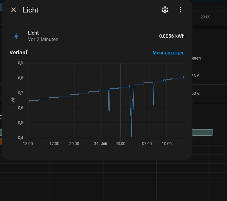Click the "Verlauf" section heading
The height and width of the screenshot is (201, 227).
[x=18, y=53]
